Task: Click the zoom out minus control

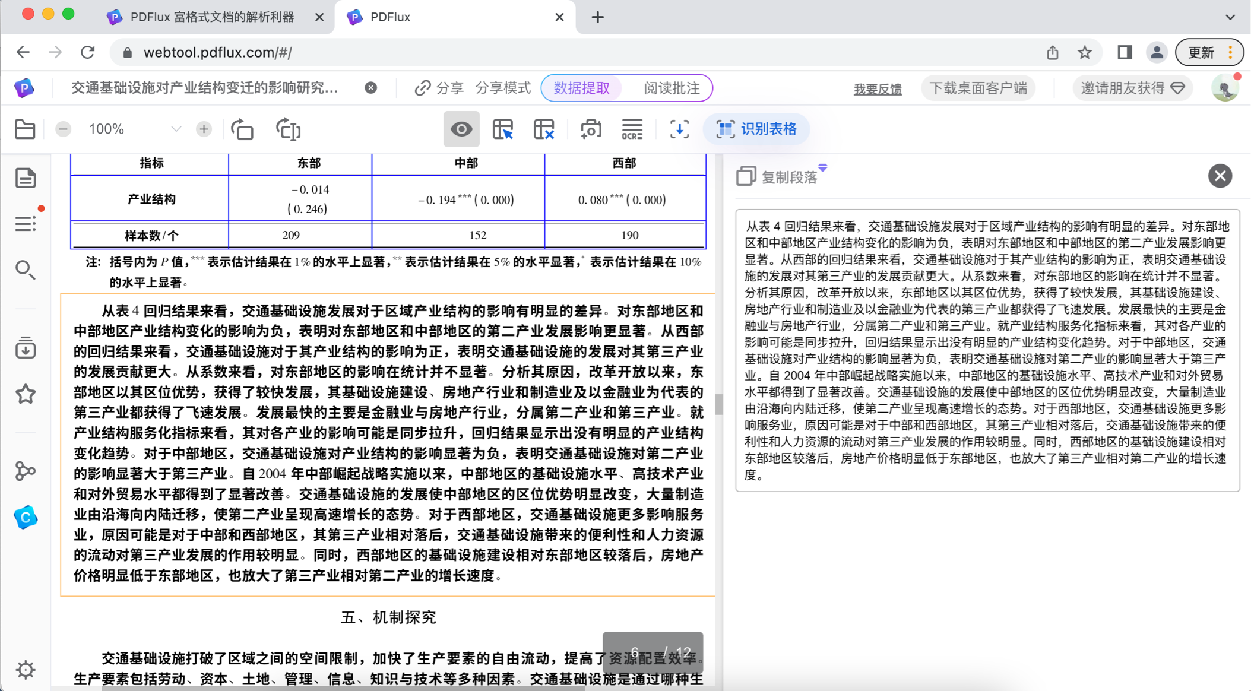Action: tap(63, 129)
